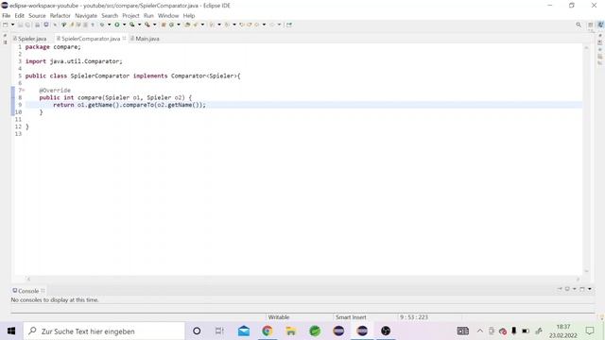Click the Eclipse toolbar search magnifier
The height and width of the screenshot is (340, 605).
pos(579,25)
